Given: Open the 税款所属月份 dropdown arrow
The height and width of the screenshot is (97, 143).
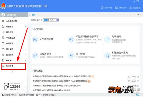Looking at the screenshot, I should point(58,20).
